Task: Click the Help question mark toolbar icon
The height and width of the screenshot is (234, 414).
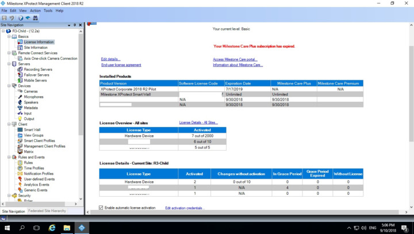Action: (21, 18)
